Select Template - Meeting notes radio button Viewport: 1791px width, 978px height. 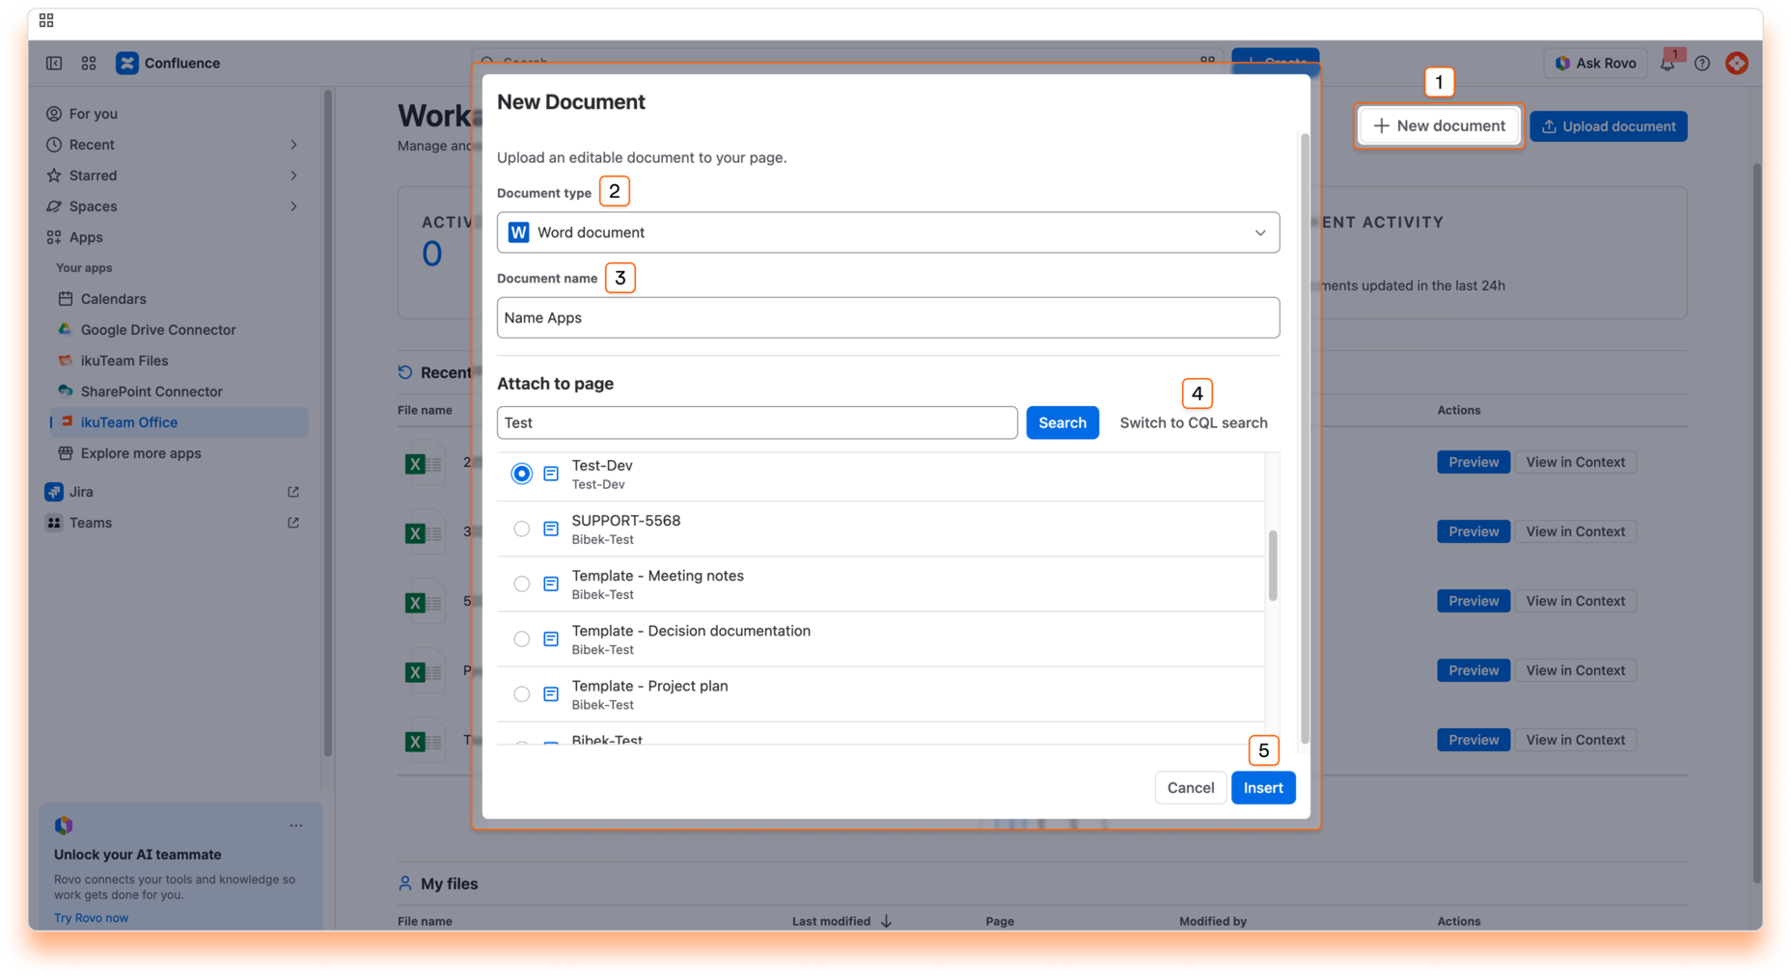521,584
